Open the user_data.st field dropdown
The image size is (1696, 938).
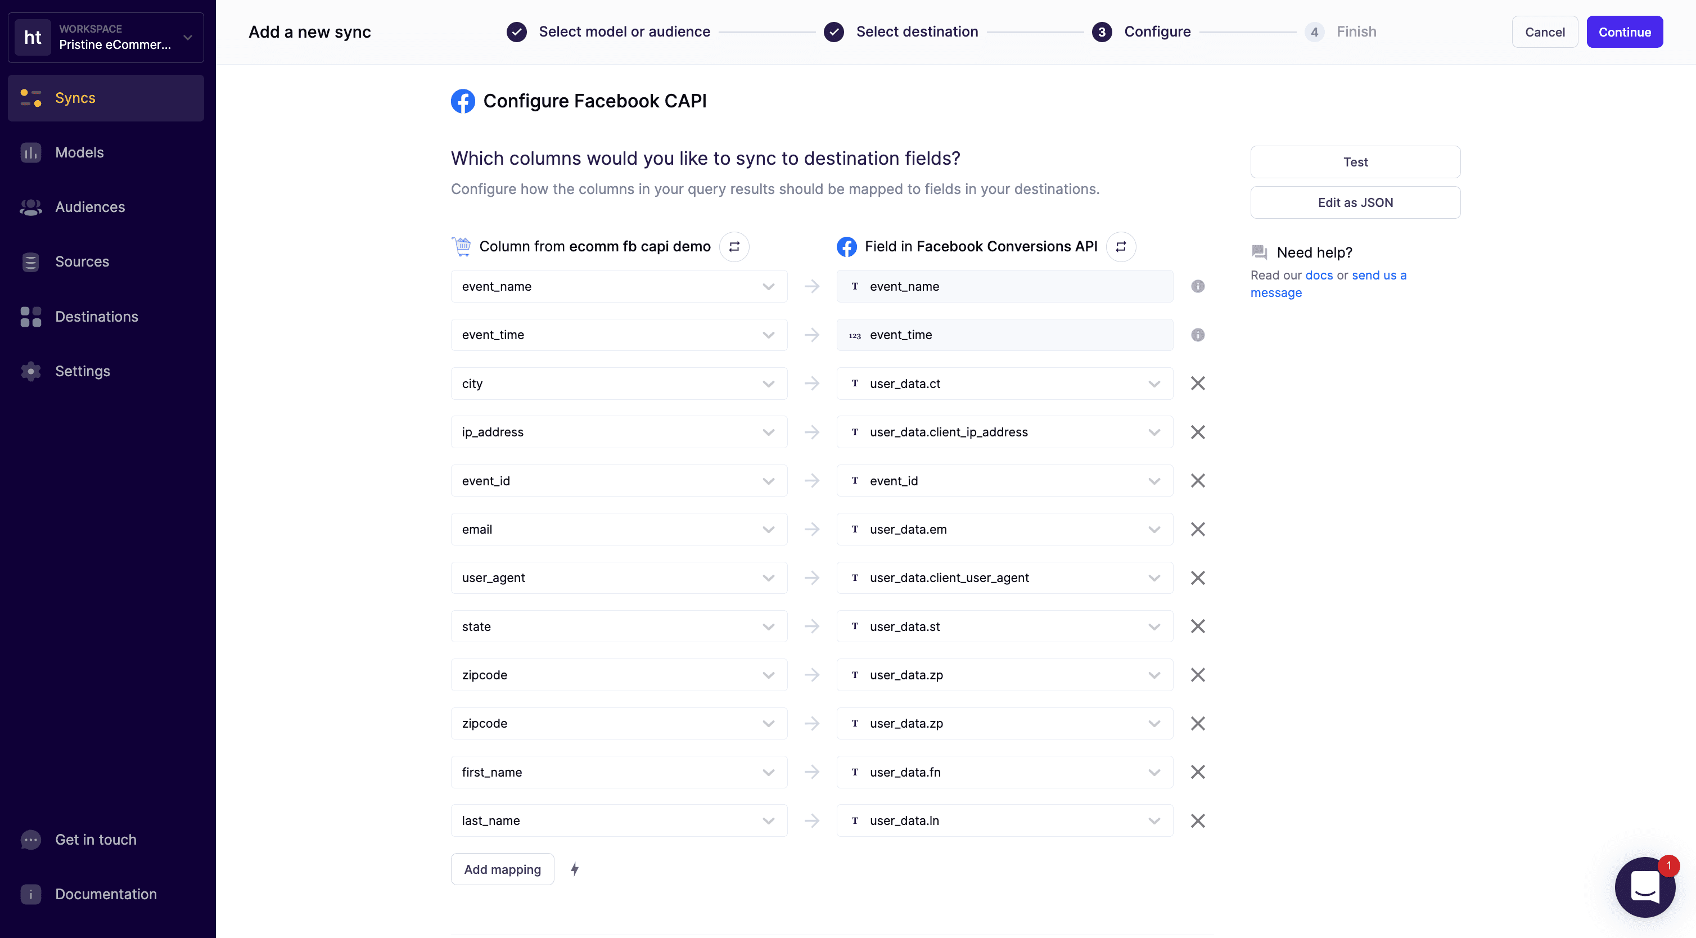1153,626
